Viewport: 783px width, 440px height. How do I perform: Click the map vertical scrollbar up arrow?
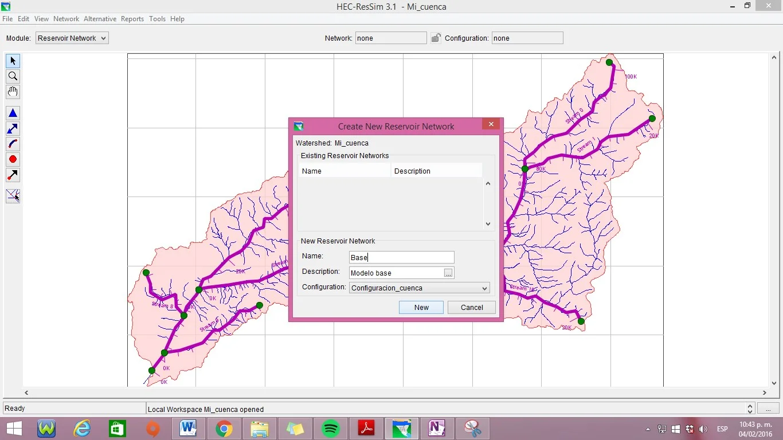coord(774,57)
